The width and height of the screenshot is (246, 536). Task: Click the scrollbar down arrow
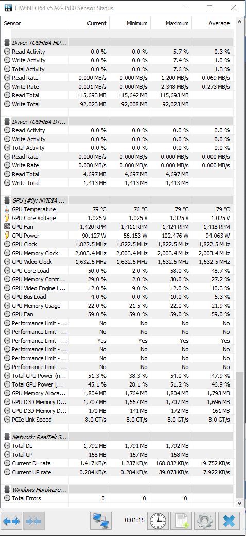click(239, 503)
